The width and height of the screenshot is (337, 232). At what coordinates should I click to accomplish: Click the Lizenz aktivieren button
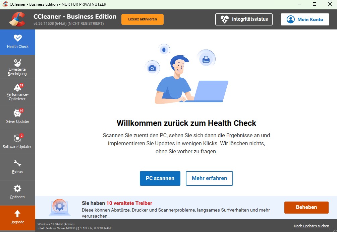pos(142,19)
